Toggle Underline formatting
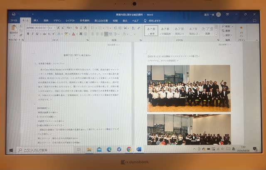Image resolution: width=266 pixels, height=170 pixels. coord(37,34)
